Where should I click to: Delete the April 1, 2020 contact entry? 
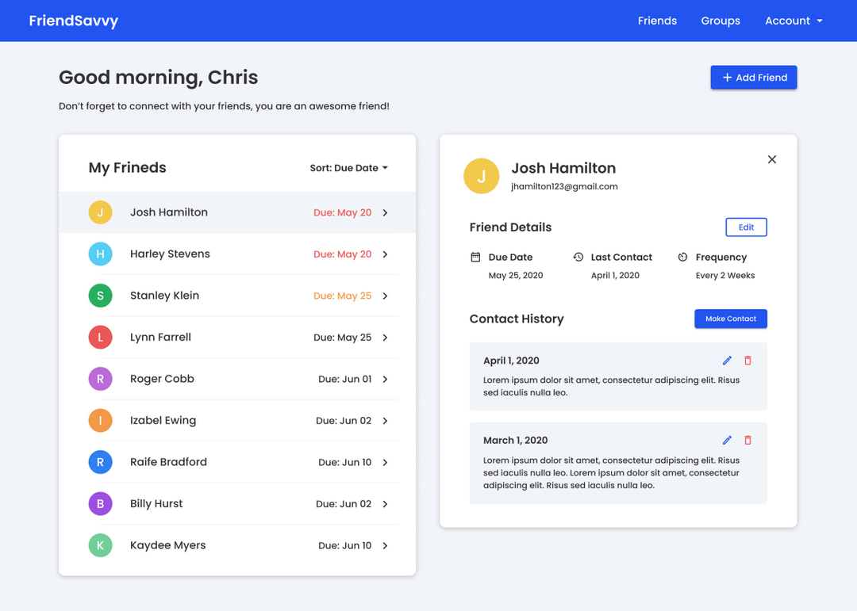(747, 361)
